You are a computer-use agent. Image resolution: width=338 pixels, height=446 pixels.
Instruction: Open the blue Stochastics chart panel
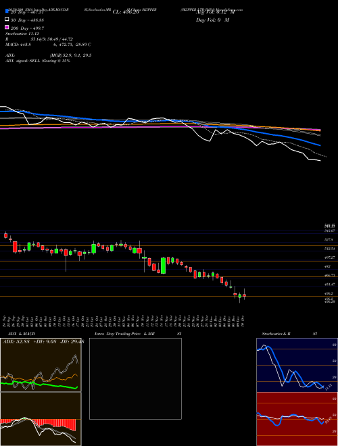tap(297, 365)
